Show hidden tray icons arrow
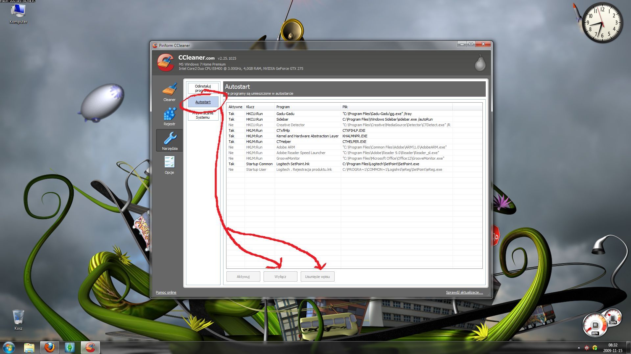Viewport: 631px width, 354px height. pos(579,348)
